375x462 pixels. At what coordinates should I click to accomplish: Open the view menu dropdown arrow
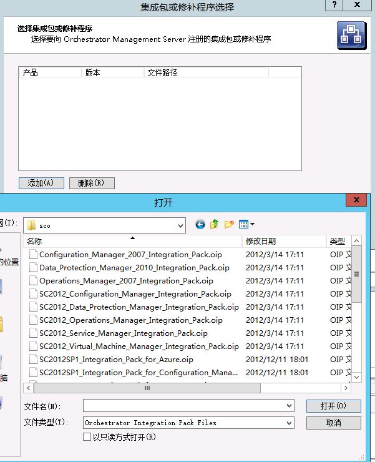pyautogui.click(x=253, y=225)
